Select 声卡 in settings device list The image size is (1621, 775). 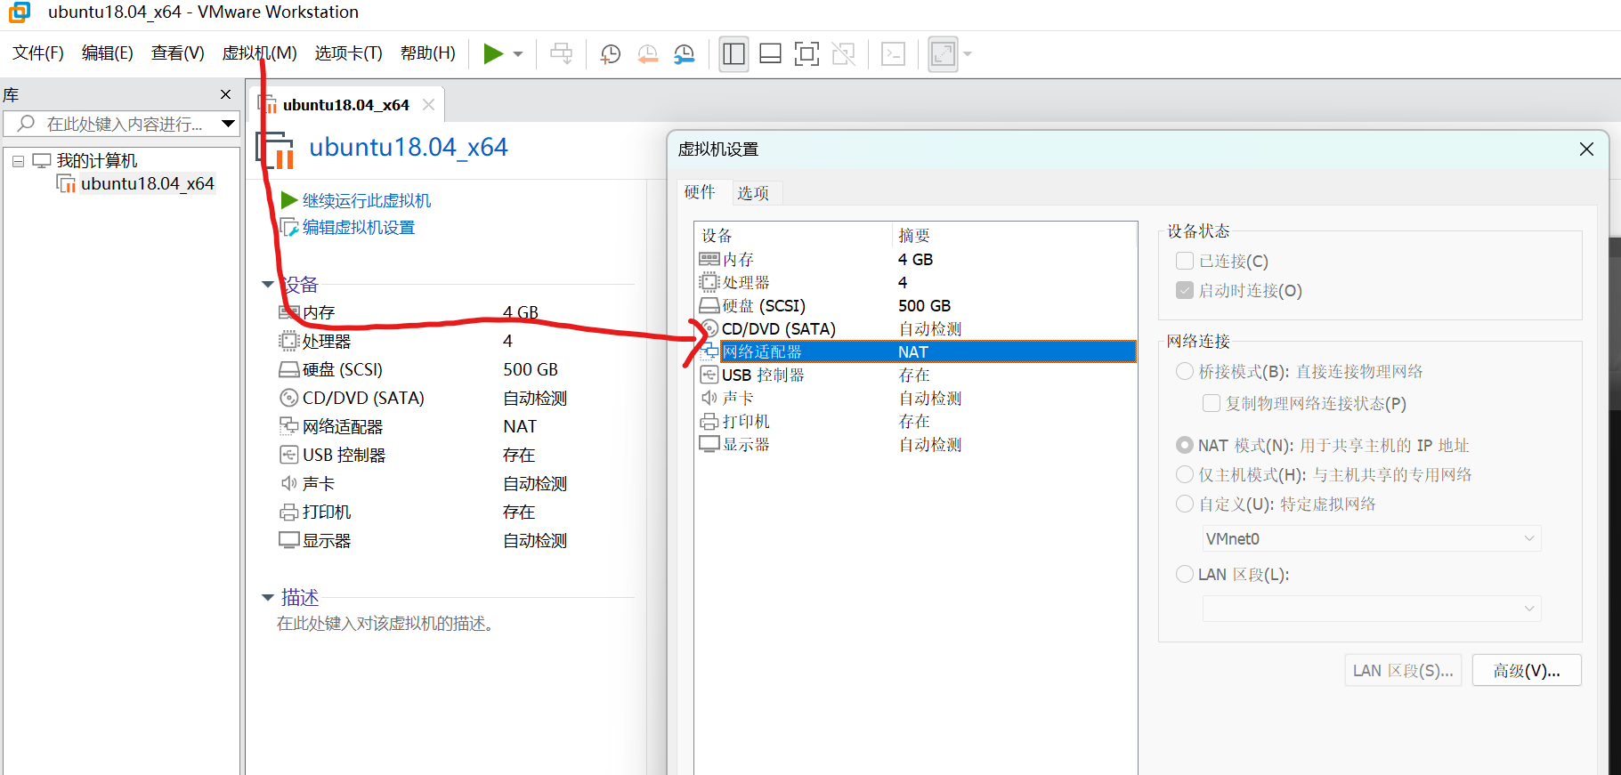pyautogui.click(x=915, y=398)
